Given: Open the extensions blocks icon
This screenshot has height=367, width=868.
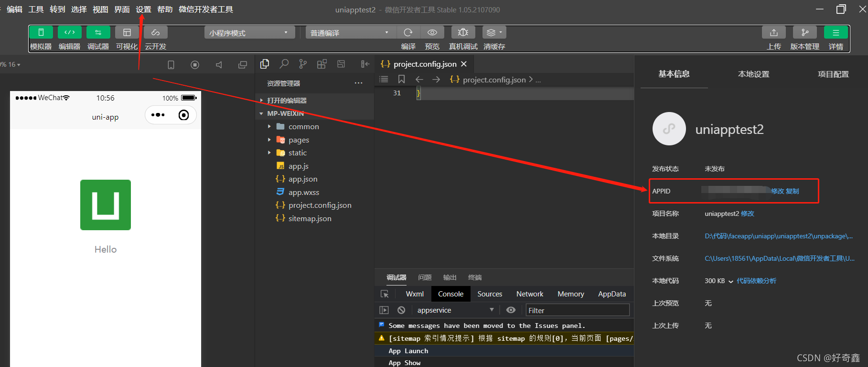Looking at the screenshot, I should (x=322, y=64).
